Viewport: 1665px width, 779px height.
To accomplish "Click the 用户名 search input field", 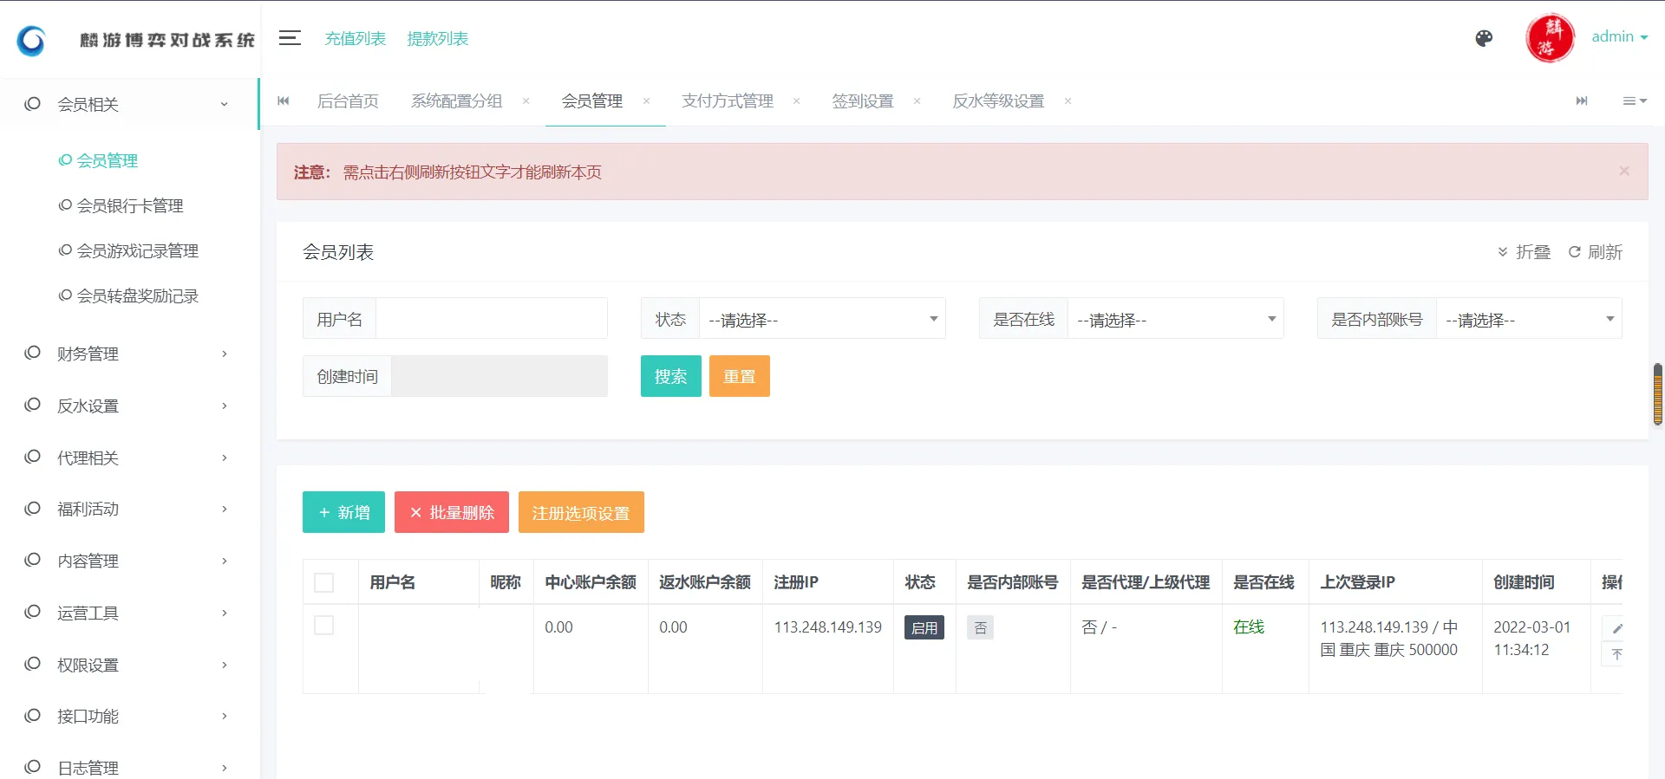I will click(491, 319).
